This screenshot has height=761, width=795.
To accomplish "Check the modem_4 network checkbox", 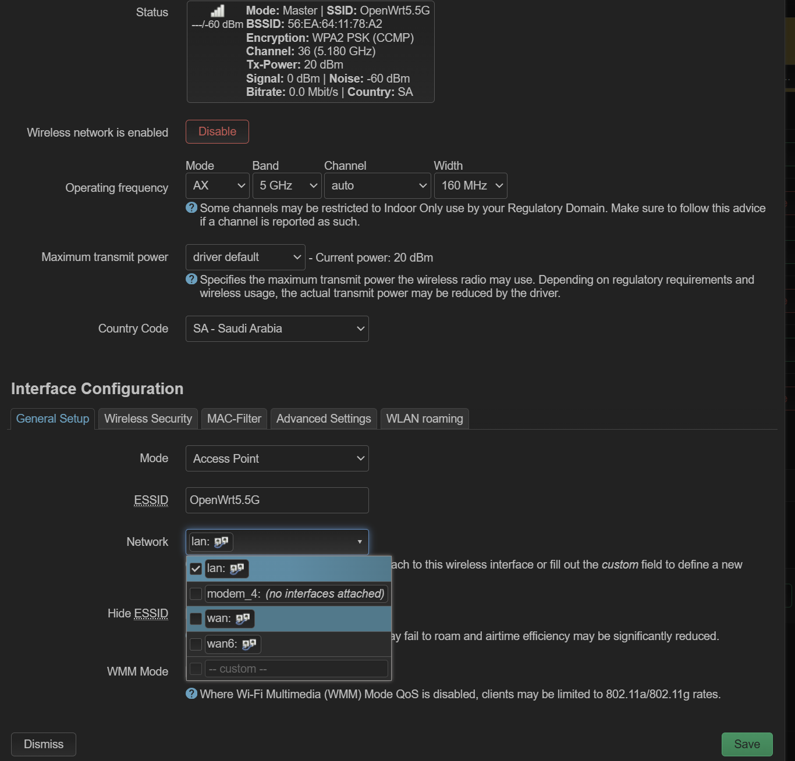I will [x=196, y=594].
